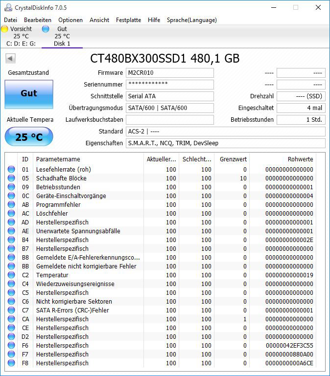Click the status orb for C7 SATA R-Errors
This screenshot has height=376, width=330.
(11, 310)
